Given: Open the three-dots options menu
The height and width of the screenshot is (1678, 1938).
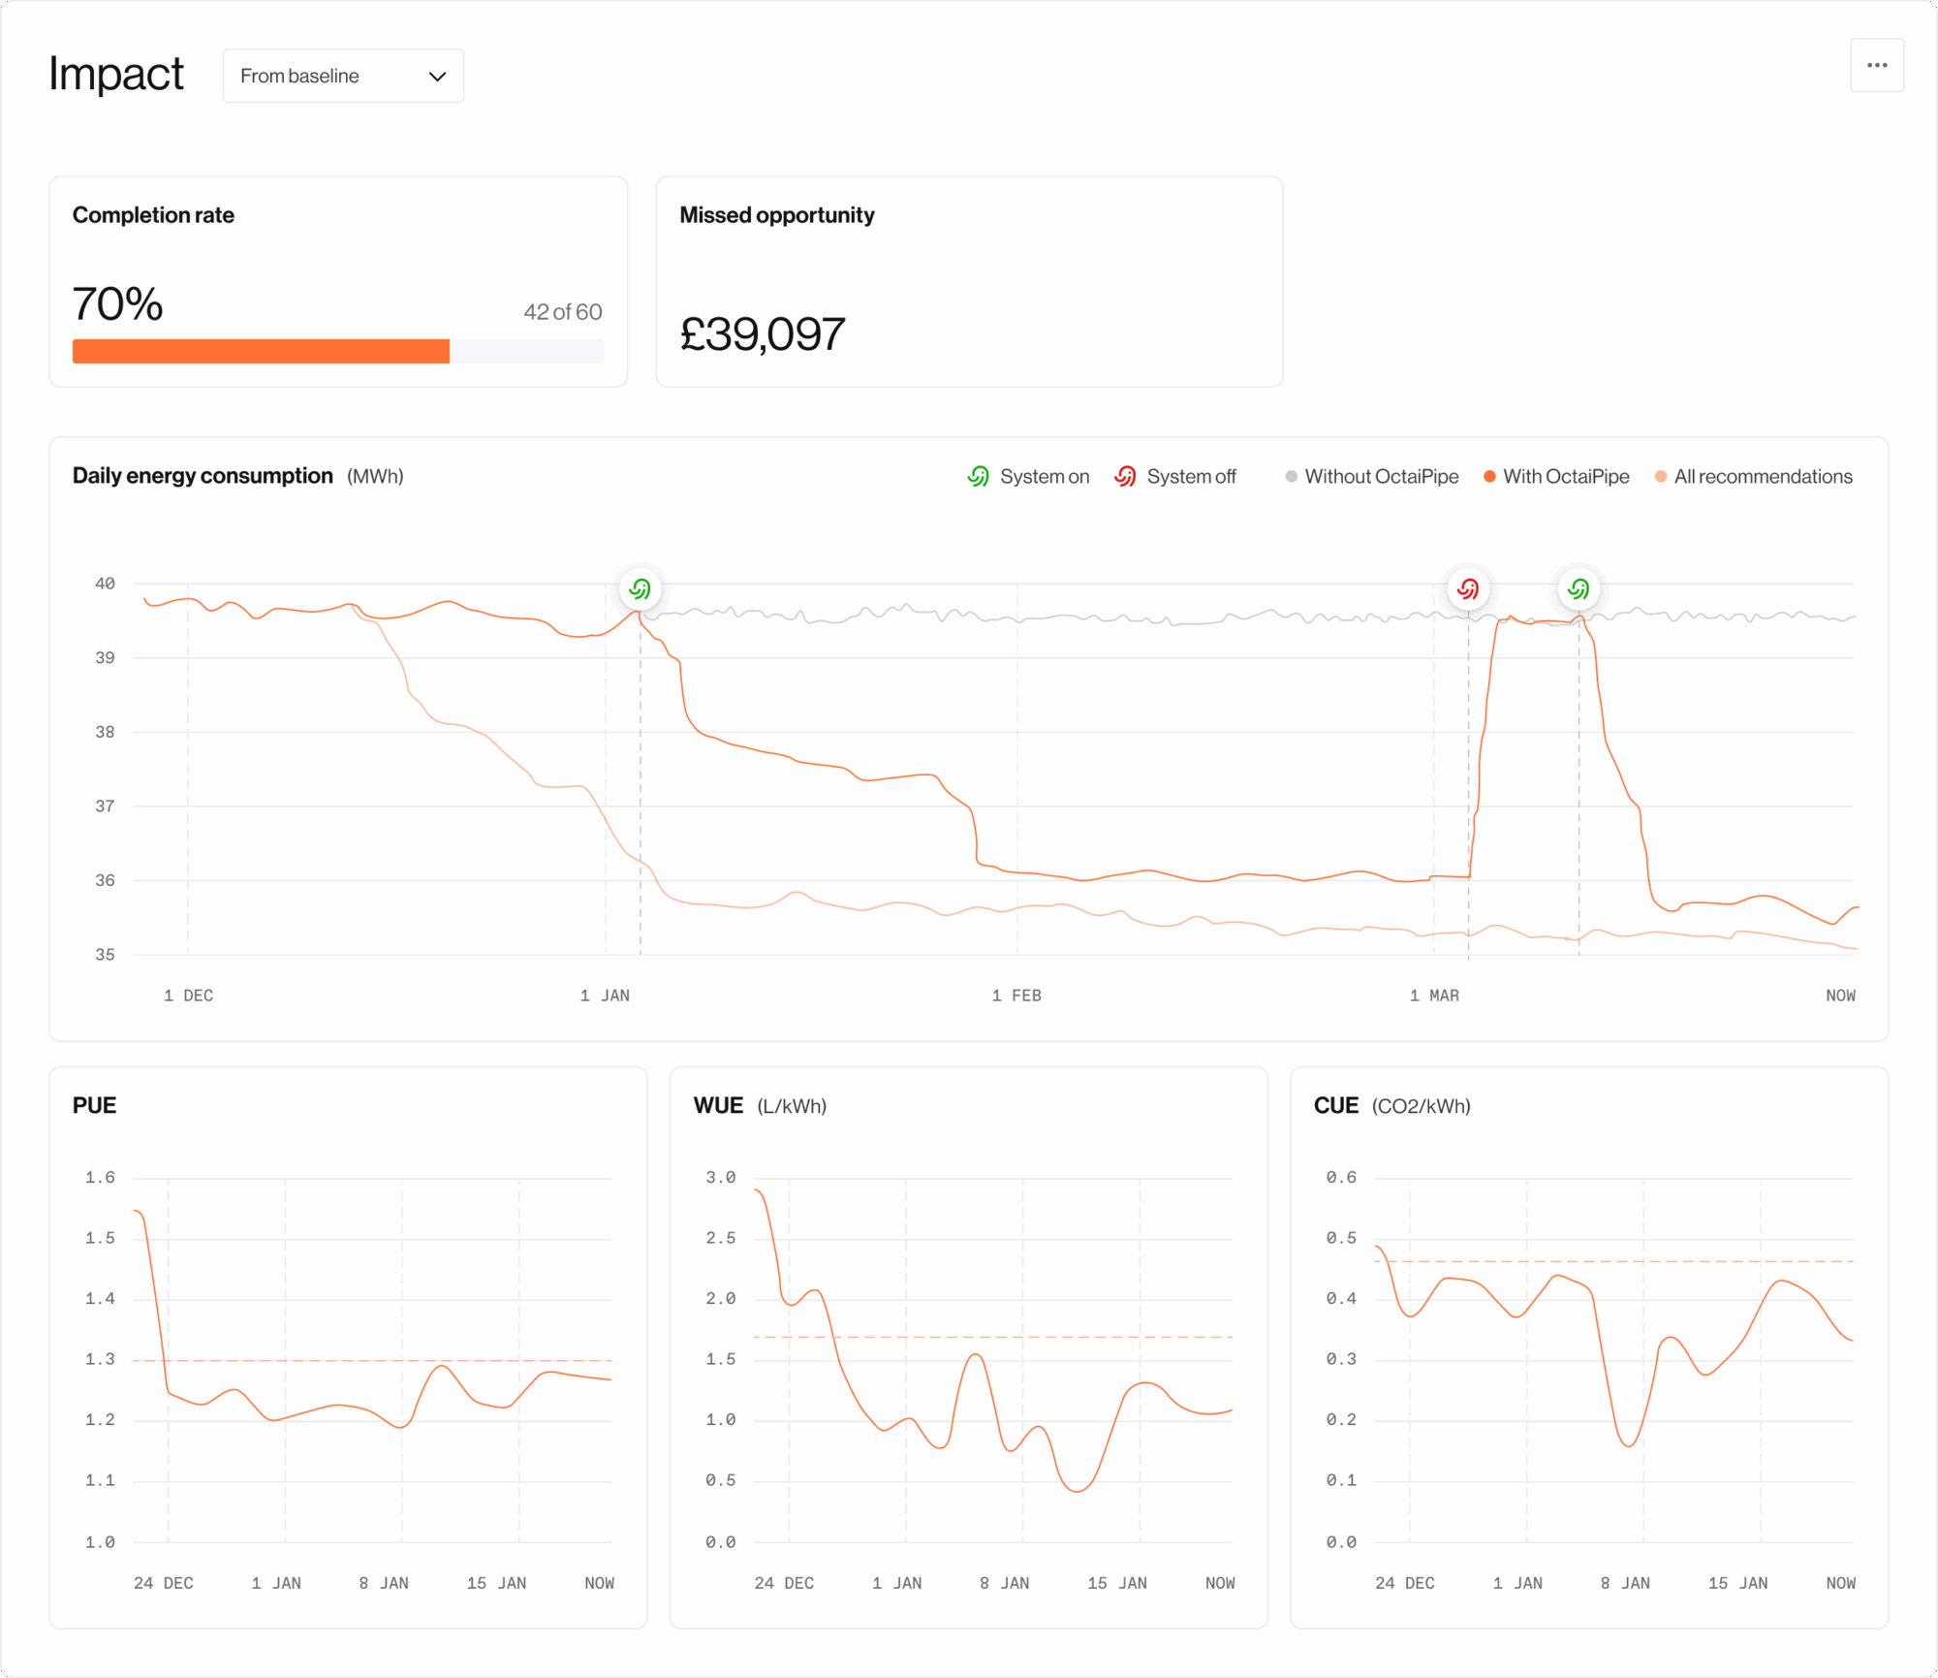Looking at the screenshot, I should (1876, 66).
